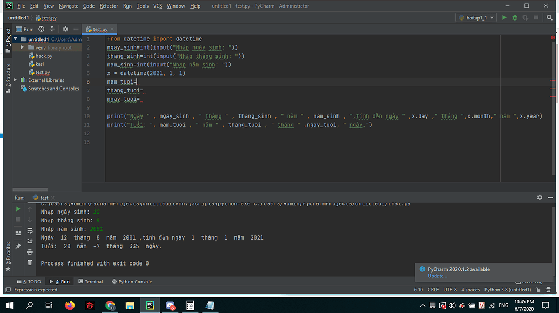Open the Refactor menu
Viewport: 559px width, 313px height.
click(x=109, y=6)
